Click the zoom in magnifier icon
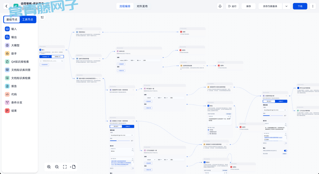Image resolution: width=319 pixels, height=174 pixels. (49, 167)
